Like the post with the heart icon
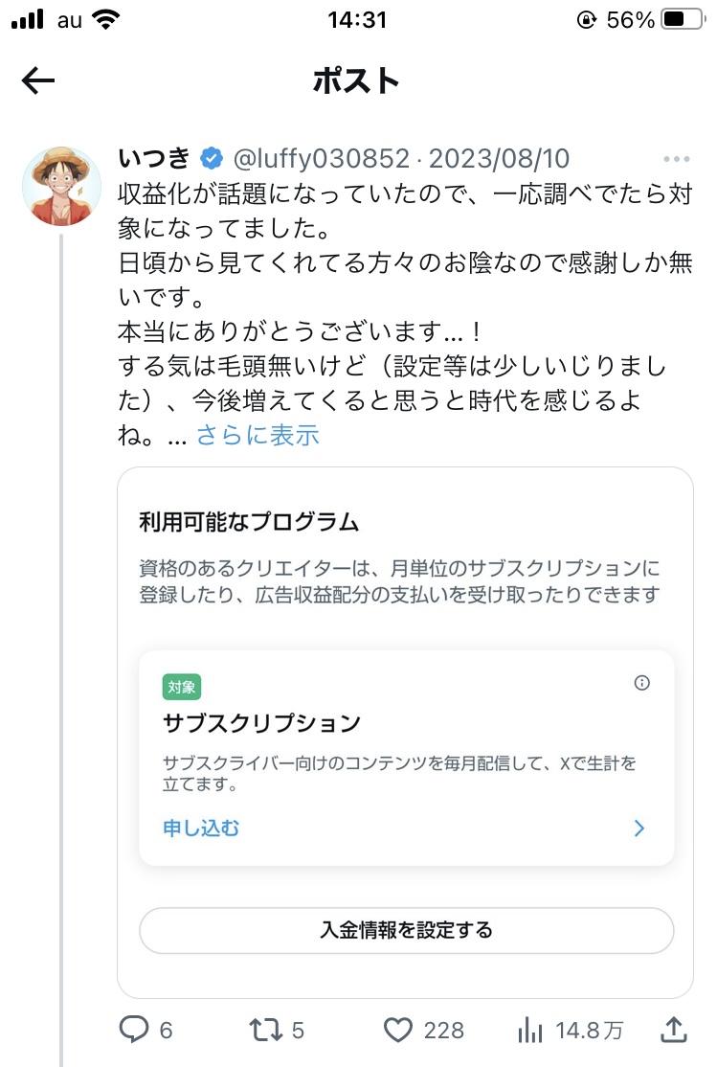Viewport: 717px width, 1067px height. 397,1030
